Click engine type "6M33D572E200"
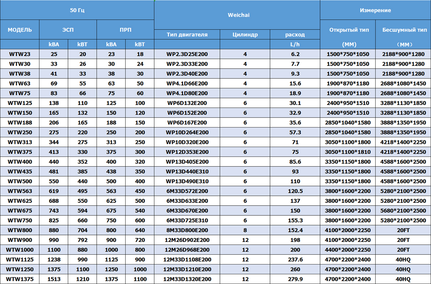This screenshot has width=431, height=284. (187, 191)
